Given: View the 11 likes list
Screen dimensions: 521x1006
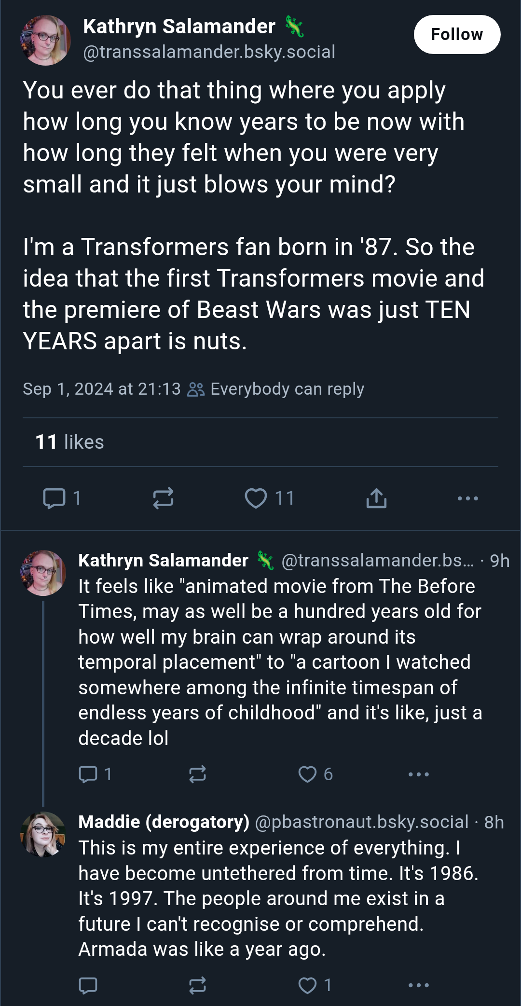Looking at the screenshot, I should tap(69, 442).
